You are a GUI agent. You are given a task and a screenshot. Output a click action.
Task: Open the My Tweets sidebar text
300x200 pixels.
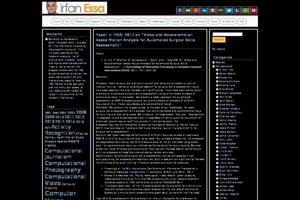point(218,49)
